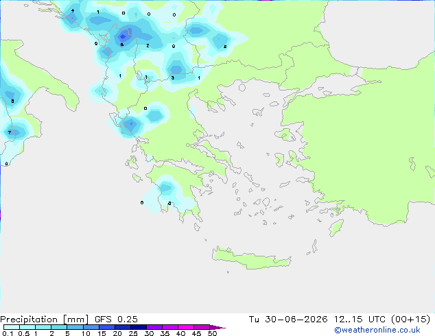Pick the 2–5 mm legend swatch

[x=59, y=327]
